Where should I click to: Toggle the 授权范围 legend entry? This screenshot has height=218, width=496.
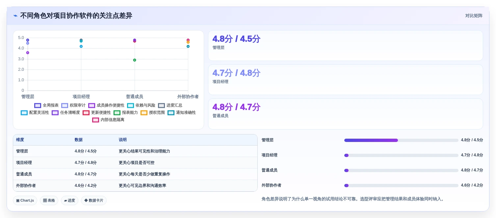pyautogui.click(x=153, y=113)
